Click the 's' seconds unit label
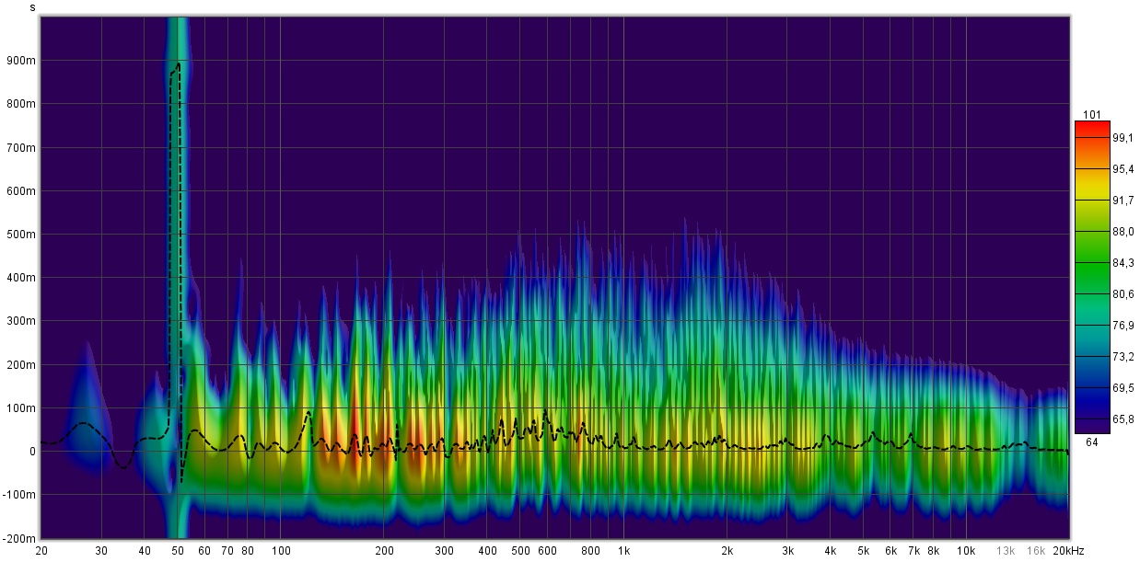Viewport: 1140px width, 562px height. pyautogui.click(x=33, y=7)
